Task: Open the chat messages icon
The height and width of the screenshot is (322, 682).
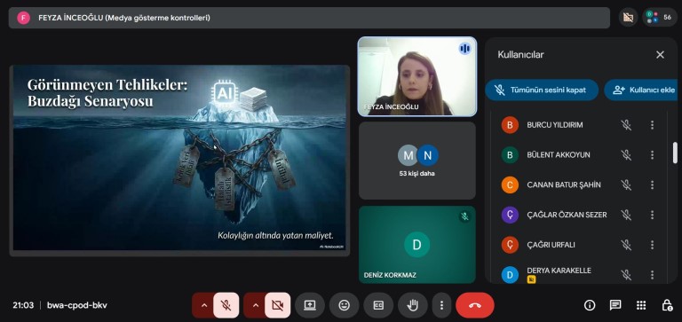Action: (615, 305)
